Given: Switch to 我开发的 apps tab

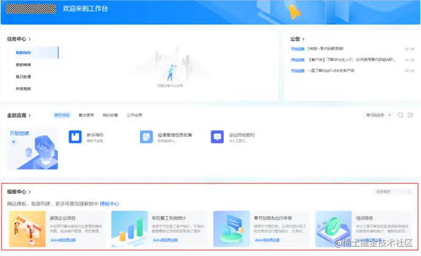Looking at the screenshot, I should 62,115.
